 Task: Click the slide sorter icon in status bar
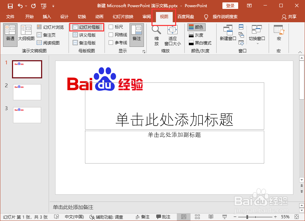point(197,217)
